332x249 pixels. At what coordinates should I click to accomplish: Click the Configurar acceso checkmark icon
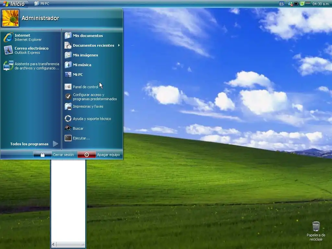pos(68,97)
